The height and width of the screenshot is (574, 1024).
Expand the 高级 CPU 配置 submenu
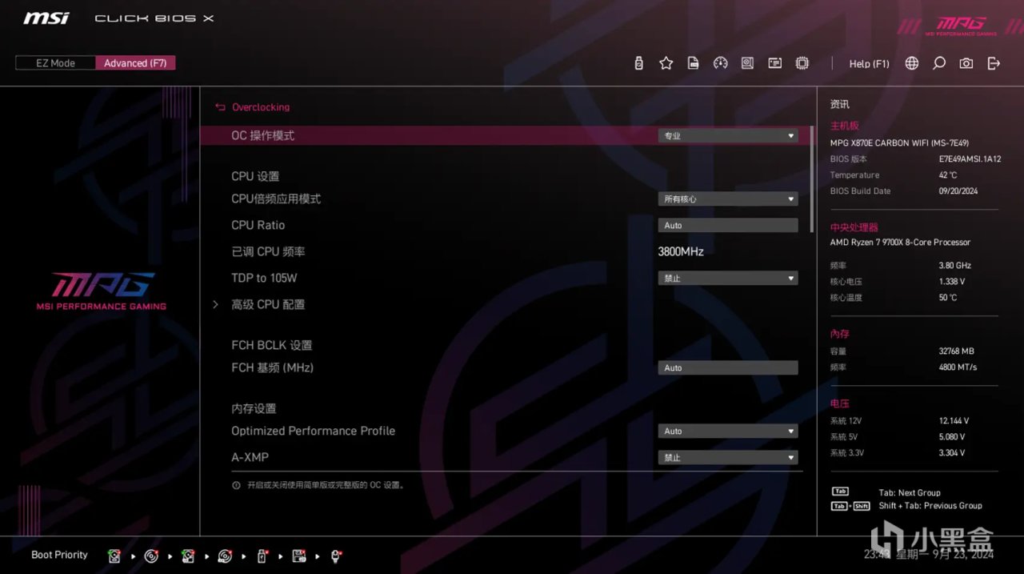coord(268,304)
